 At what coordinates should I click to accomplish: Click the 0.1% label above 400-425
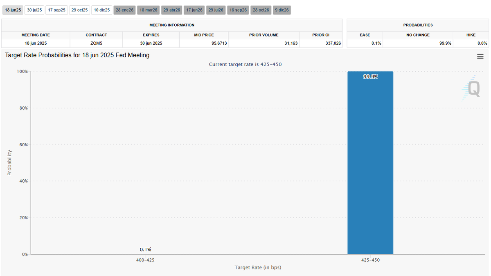tap(145, 249)
